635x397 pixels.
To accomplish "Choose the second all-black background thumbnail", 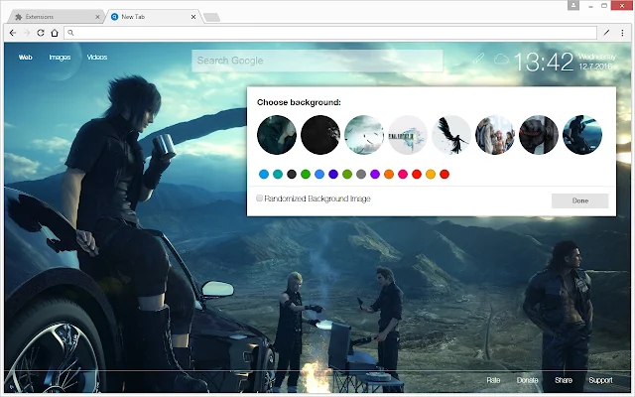I will coord(320,135).
